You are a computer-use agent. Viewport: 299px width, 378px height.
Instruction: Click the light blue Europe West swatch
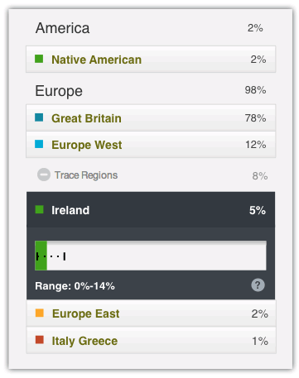(39, 144)
